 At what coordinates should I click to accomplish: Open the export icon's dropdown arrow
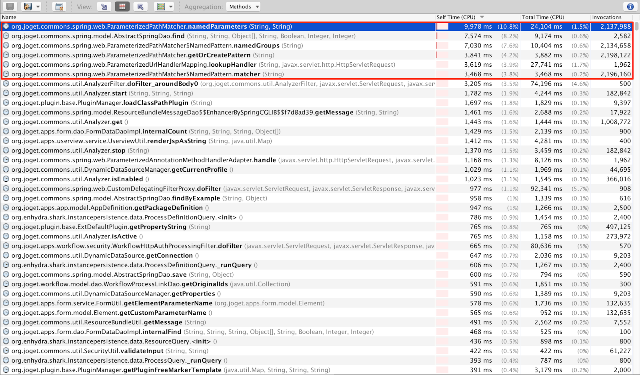[38, 6]
